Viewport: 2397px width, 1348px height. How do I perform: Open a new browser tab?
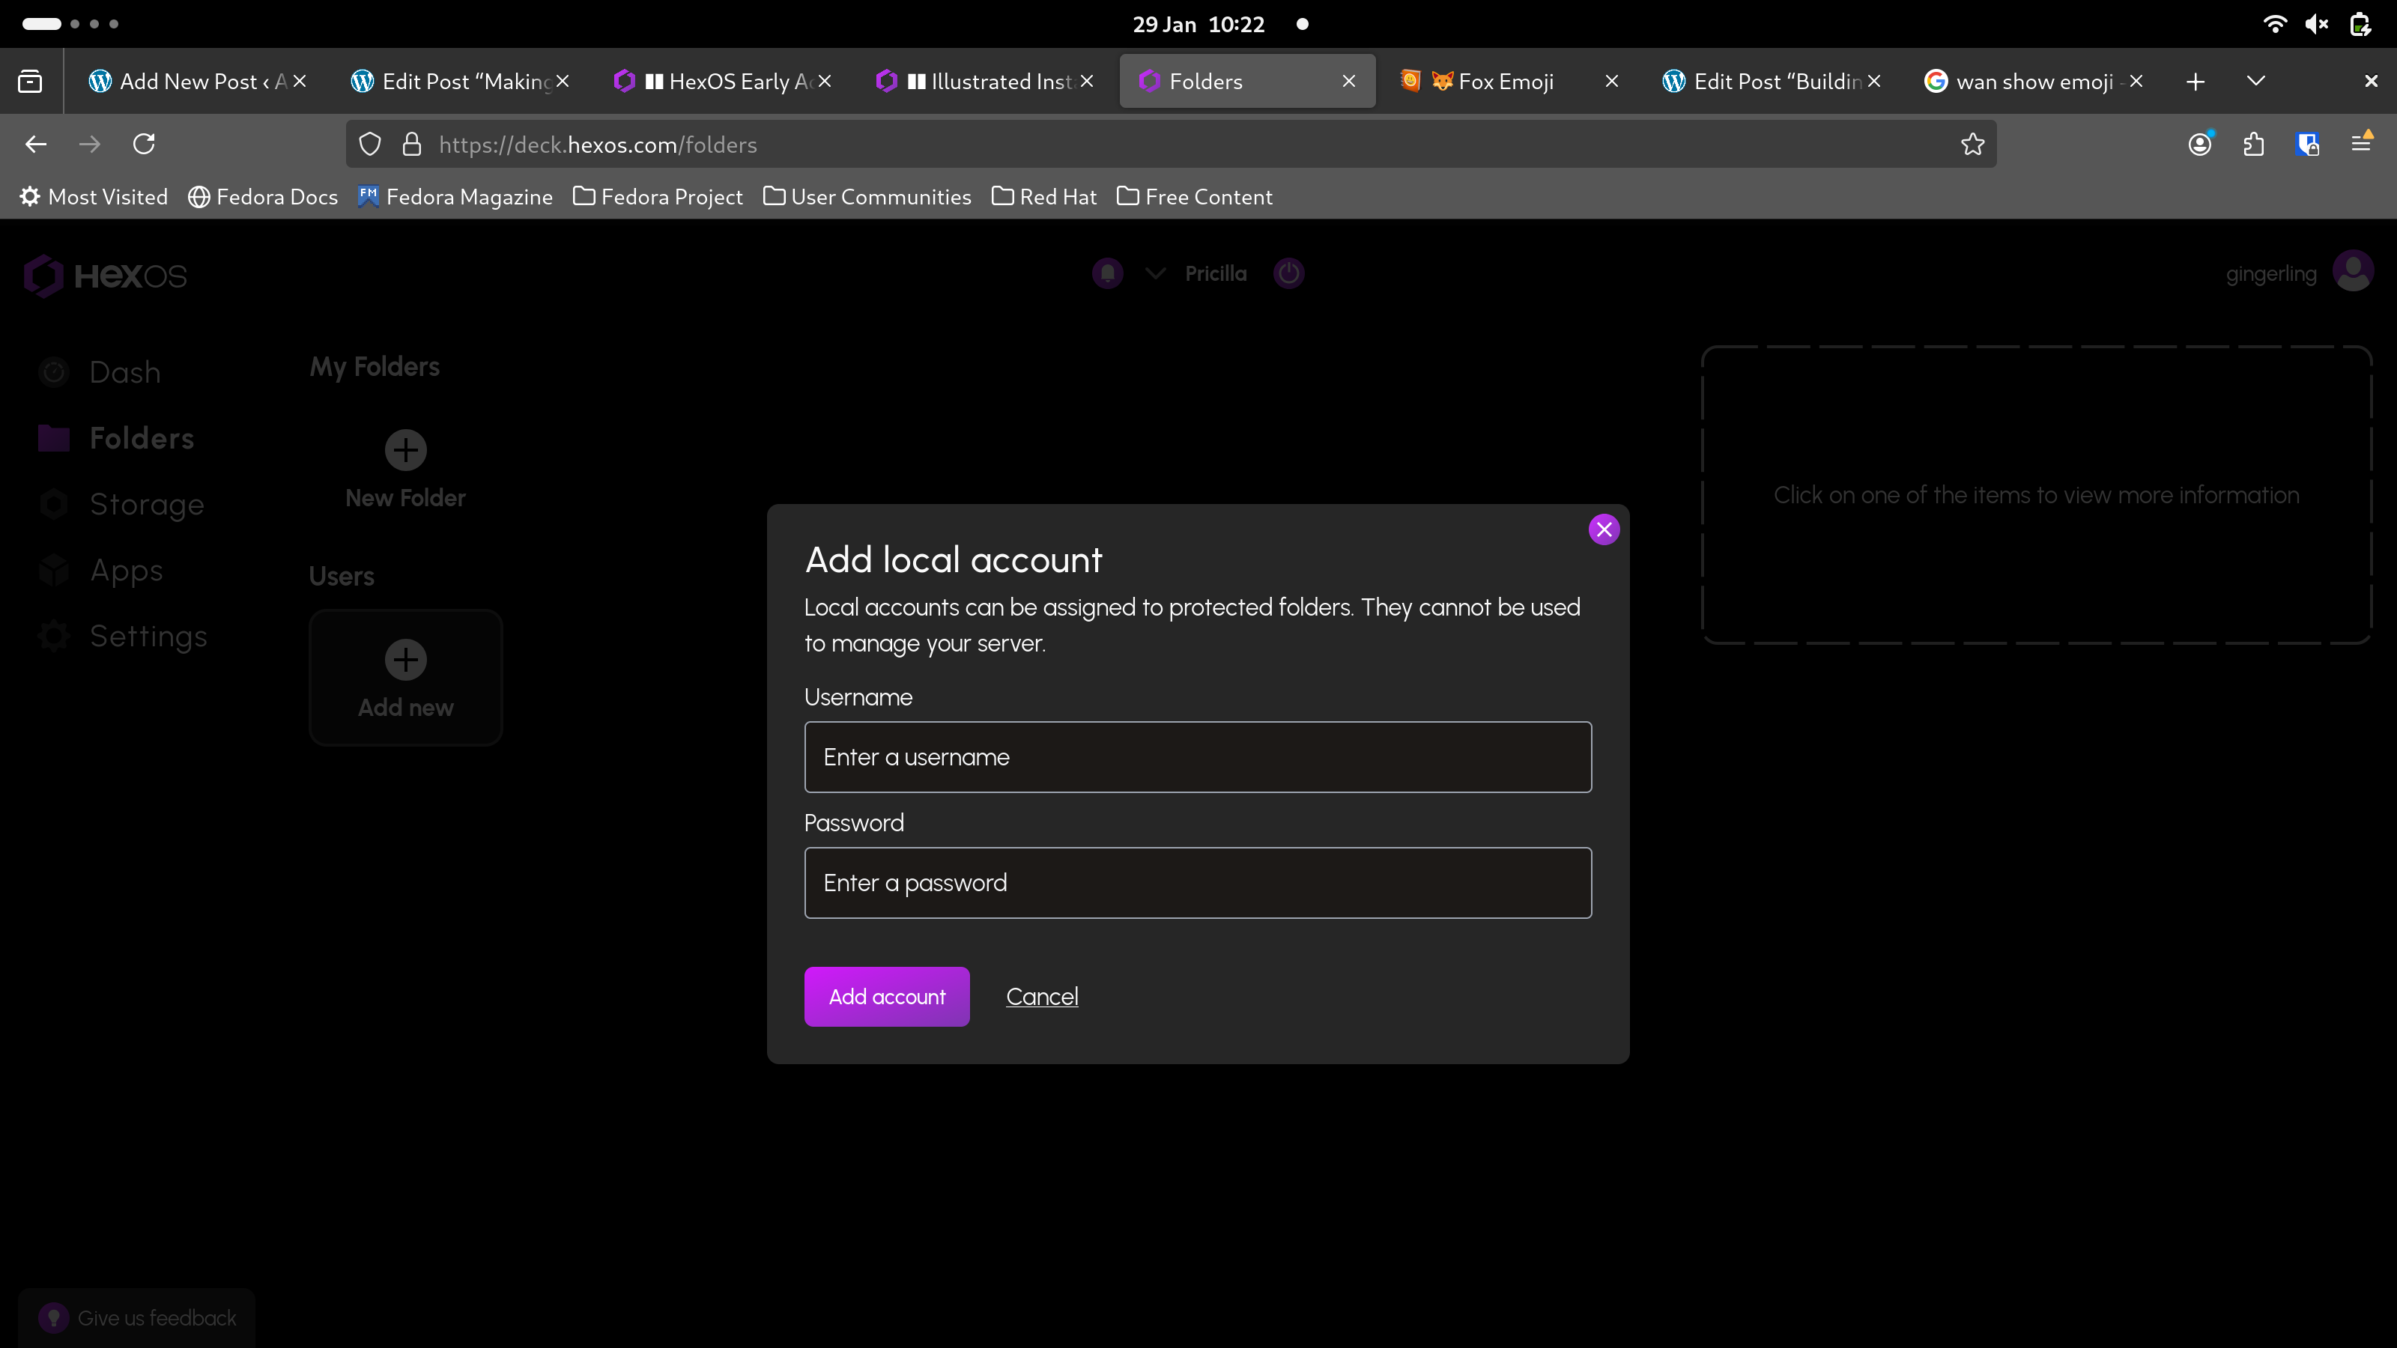tap(2196, 81)
